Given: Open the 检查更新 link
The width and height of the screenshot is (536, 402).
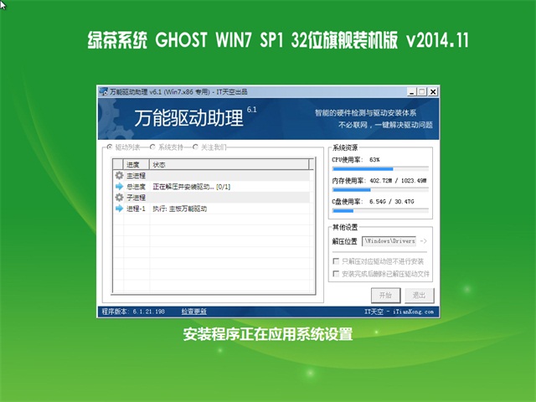Looking at the screenshot, I should tap(193, 312).
